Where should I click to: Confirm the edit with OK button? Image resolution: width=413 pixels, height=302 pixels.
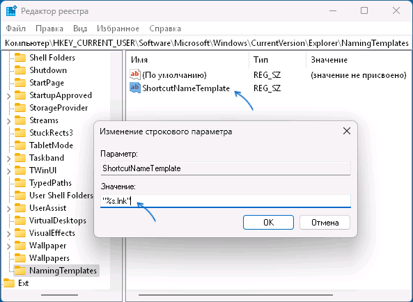268,222
